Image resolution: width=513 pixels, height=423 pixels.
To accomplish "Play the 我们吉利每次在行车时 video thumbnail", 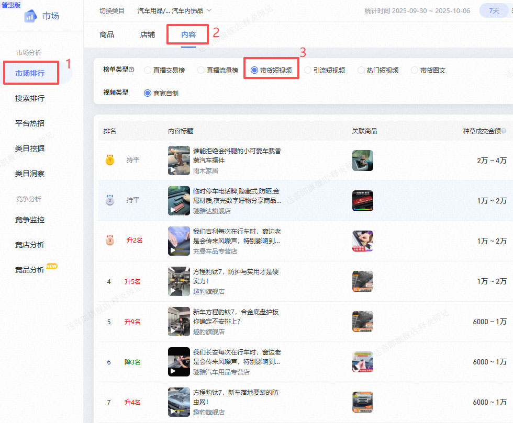I will click(x=179, y=241).
